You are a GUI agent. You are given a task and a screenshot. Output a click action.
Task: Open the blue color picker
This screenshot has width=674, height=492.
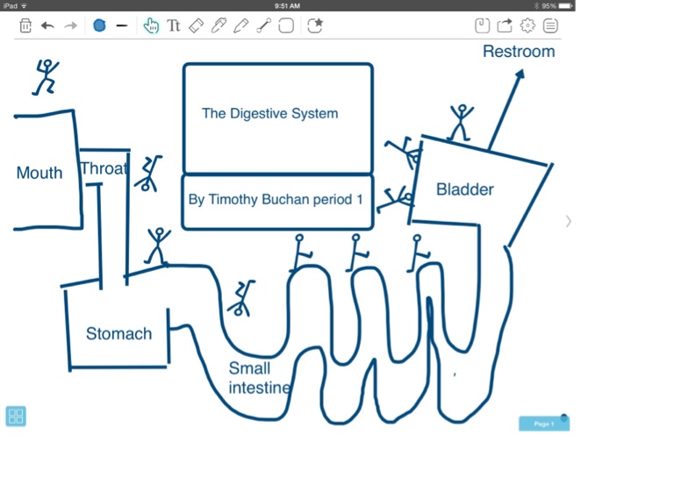click(99, 25)
